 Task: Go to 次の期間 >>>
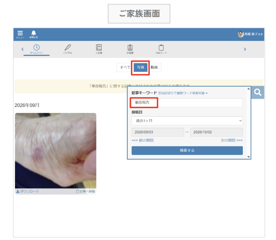[232, 140]
